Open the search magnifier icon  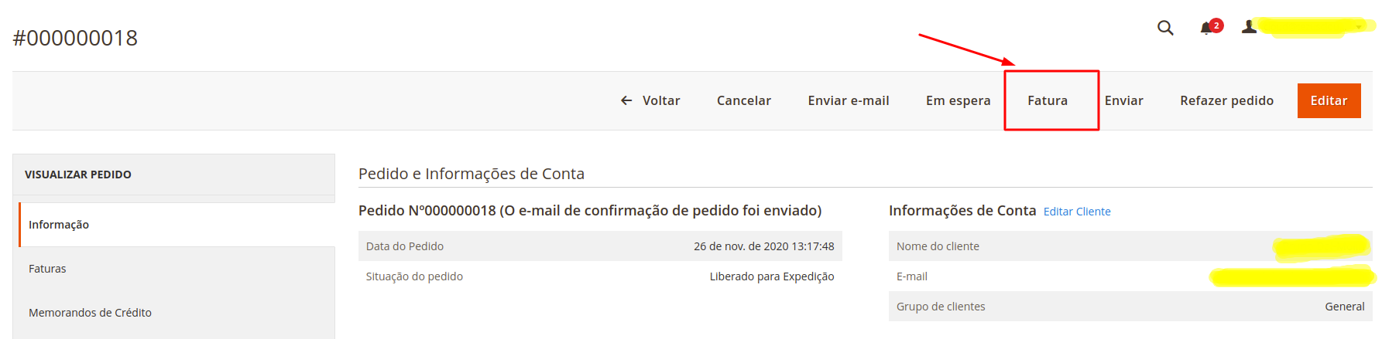tap(1165, 28)
